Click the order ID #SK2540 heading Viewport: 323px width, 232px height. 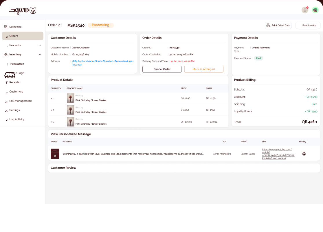tap(76, 26)
